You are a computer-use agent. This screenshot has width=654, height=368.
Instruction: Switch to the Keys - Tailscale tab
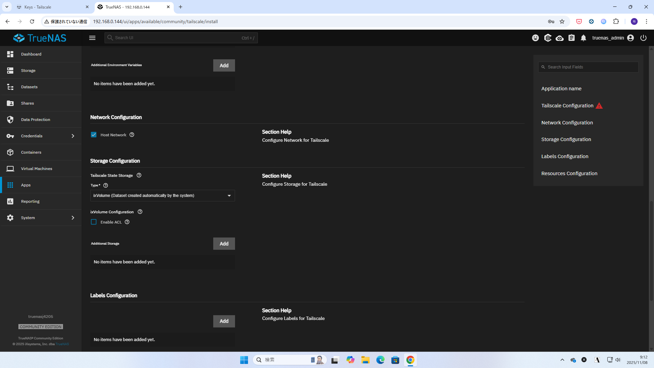tap(44, 7)
